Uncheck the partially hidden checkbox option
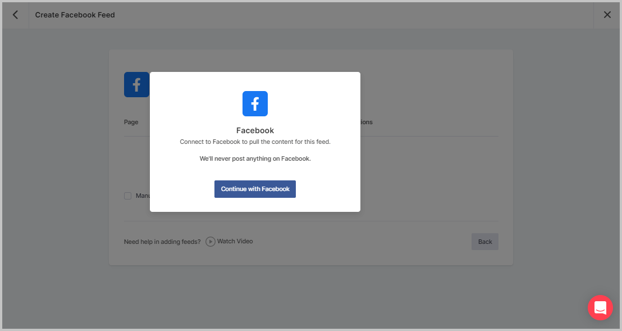The image size is (622, 331). click(x=127, y=196)
